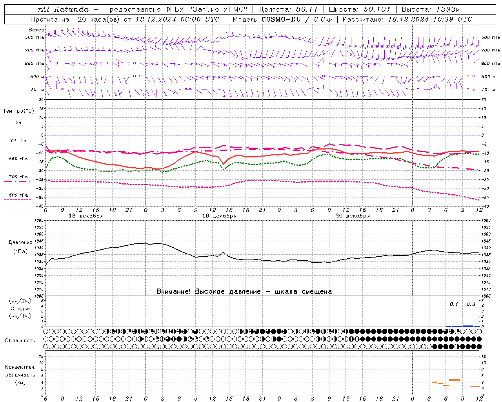Click the (мм/3ч.) precipitation unit label
The width and height of the screenshot is (502, 402).
click(20, 301)
